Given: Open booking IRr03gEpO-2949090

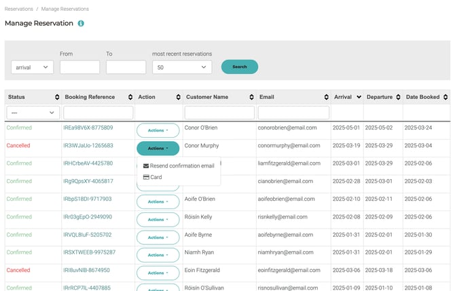Looking at the screenshot, I should [88, 217].
